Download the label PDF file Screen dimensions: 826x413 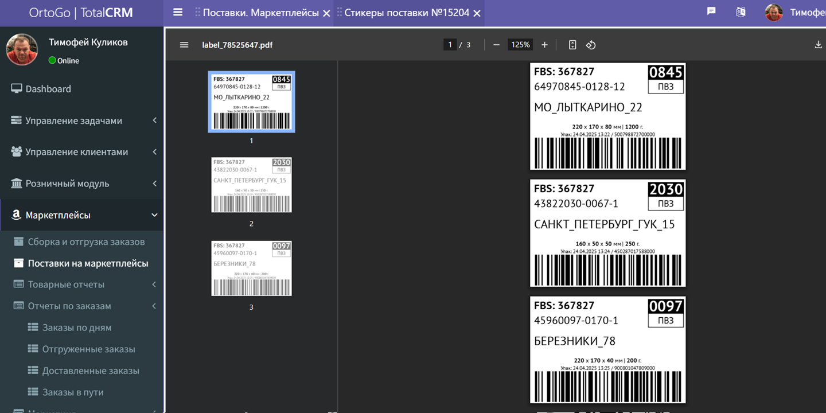click(819, 45)
